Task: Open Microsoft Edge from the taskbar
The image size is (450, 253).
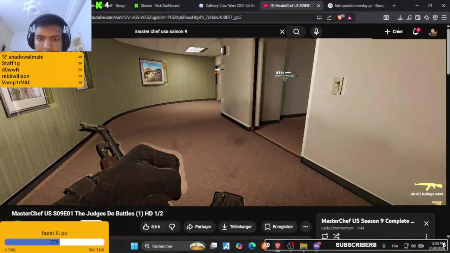Action: click(252, 246)
